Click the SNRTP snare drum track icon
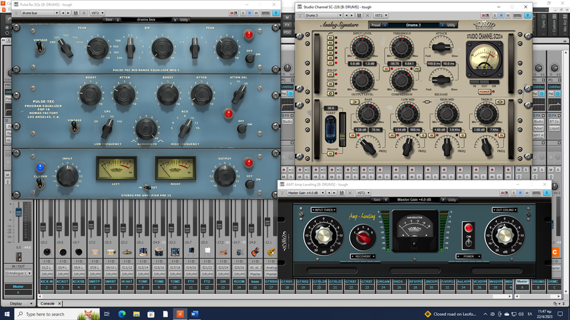Viewport: 570px width, 320px height. tap(95, 252)
